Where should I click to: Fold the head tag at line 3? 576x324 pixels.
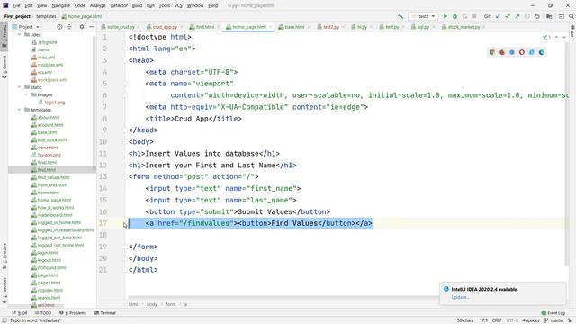(x=125, y=60)
